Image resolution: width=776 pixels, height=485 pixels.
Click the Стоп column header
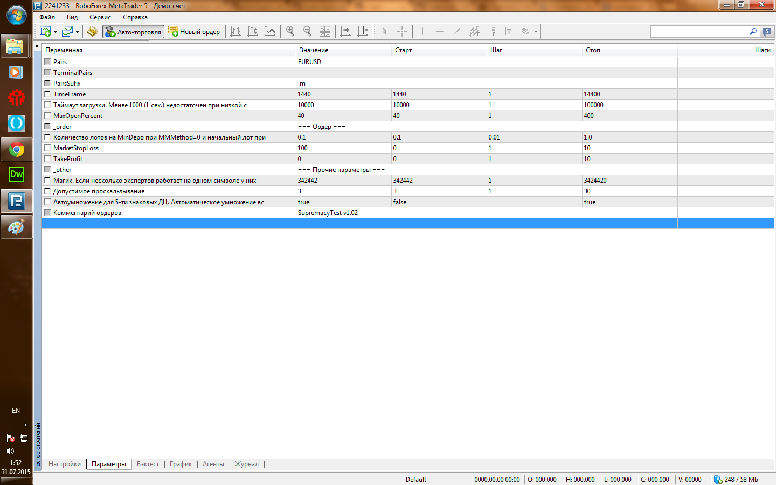630,50
